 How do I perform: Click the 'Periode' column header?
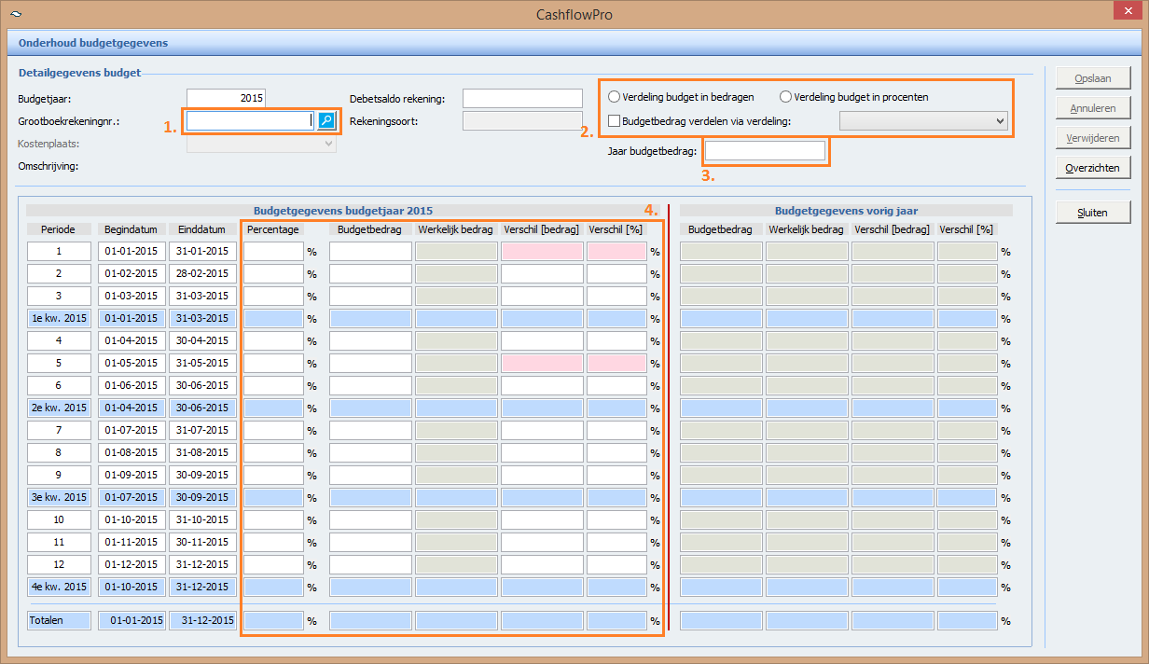(59, 229)
